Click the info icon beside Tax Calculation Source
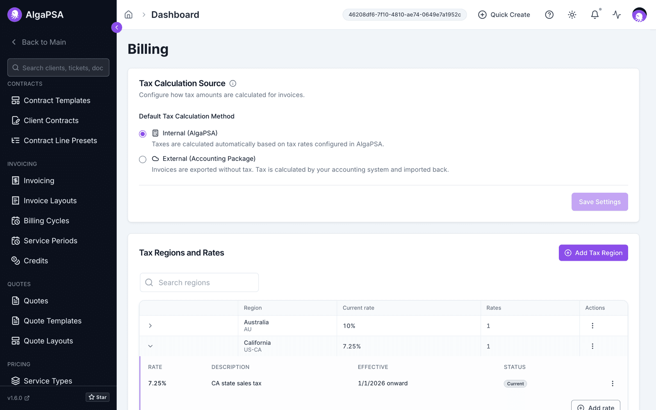The width and height of the screenshot is (656, 410). pos(233,84)
